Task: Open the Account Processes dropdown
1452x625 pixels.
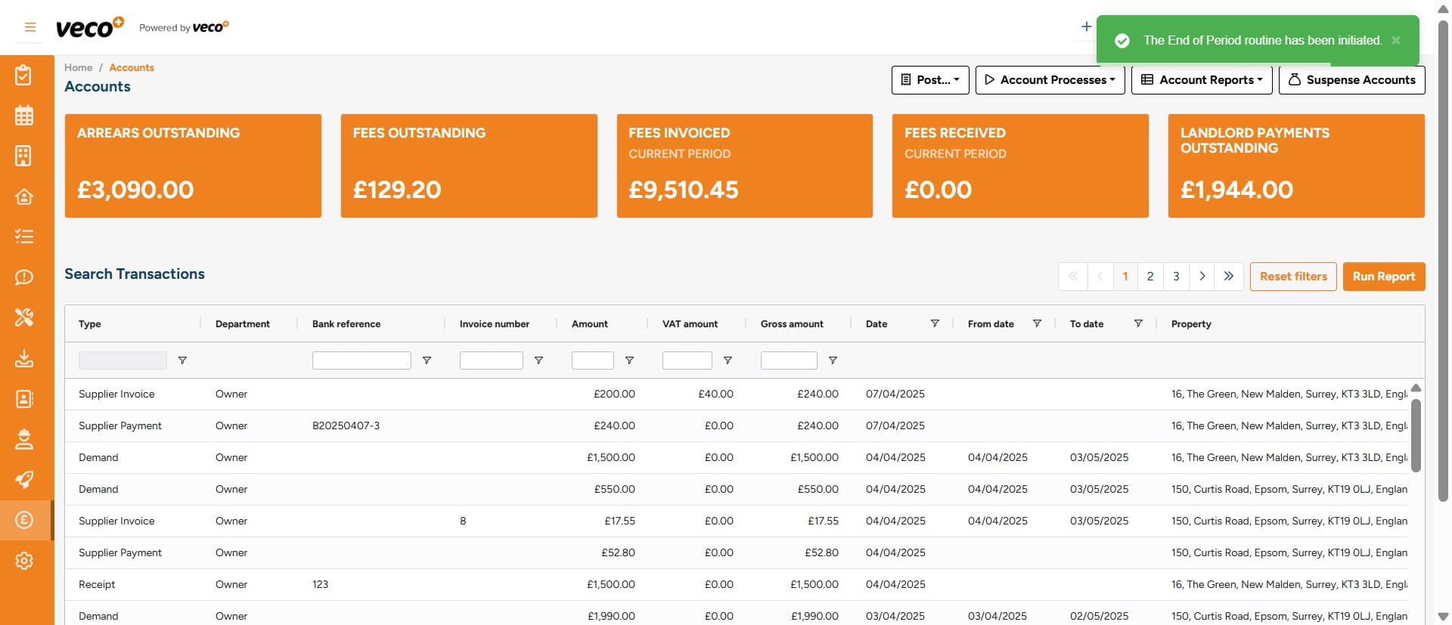Action: [x=1050, y=80]
